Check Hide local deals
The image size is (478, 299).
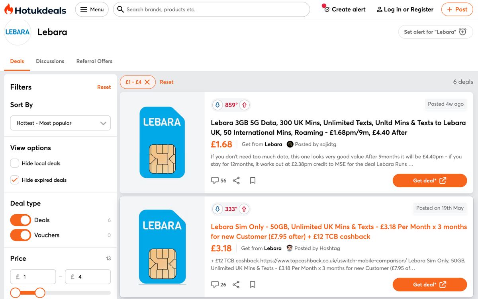[x=15, y=163]
